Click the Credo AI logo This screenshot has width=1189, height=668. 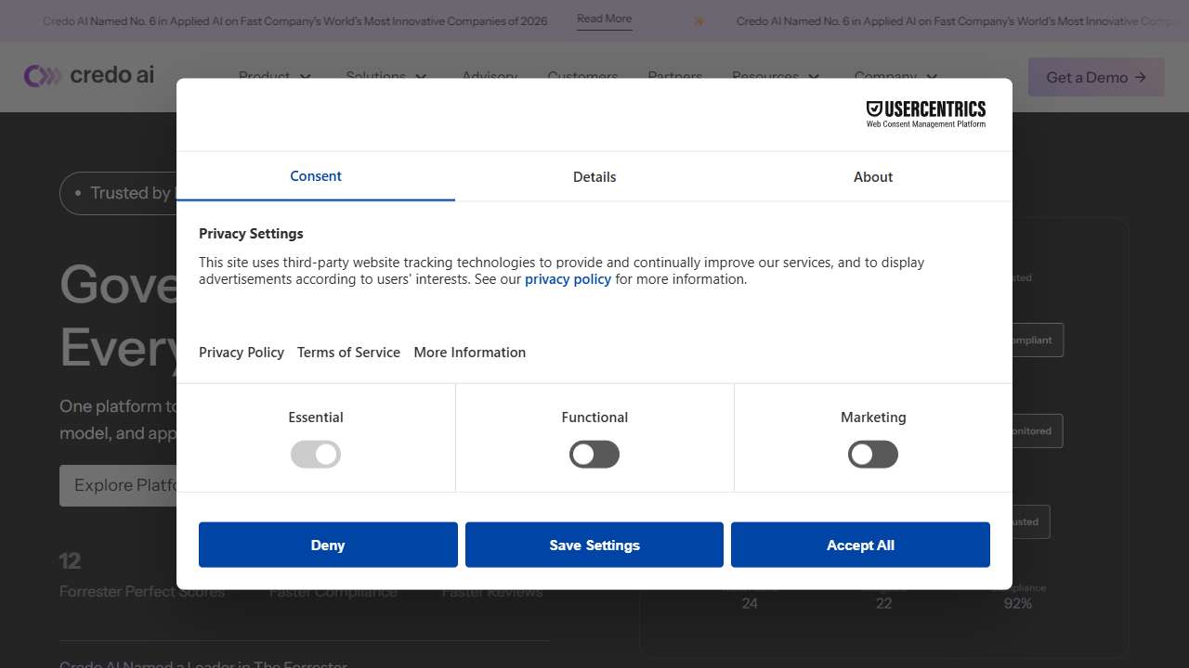(89, 76)
